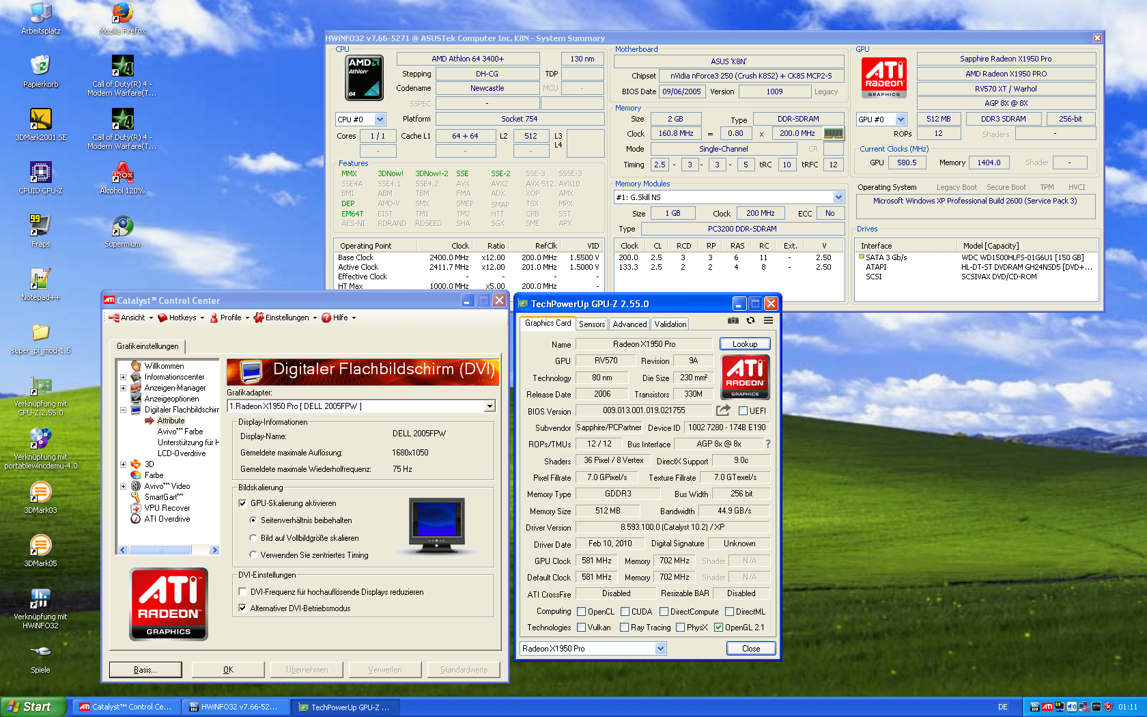Expand the Informationscenter tree node

click(x=124, y=377)
